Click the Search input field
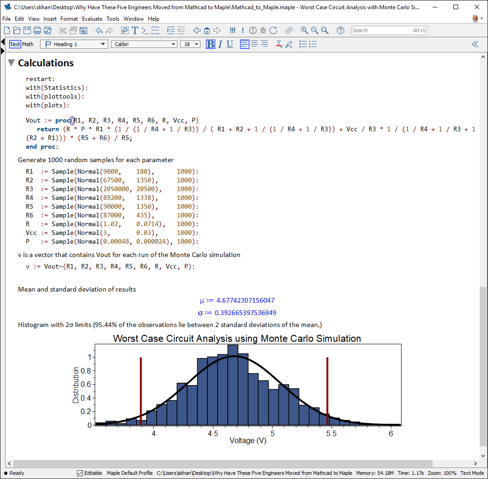Viewport: 488px width, 479px height. click(x=381, y=30)
